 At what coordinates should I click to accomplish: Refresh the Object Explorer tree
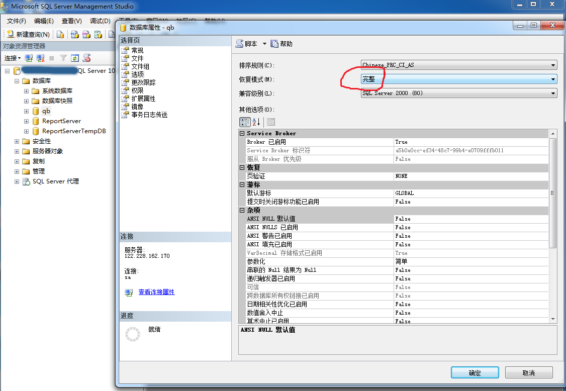(x=75, y=58)
